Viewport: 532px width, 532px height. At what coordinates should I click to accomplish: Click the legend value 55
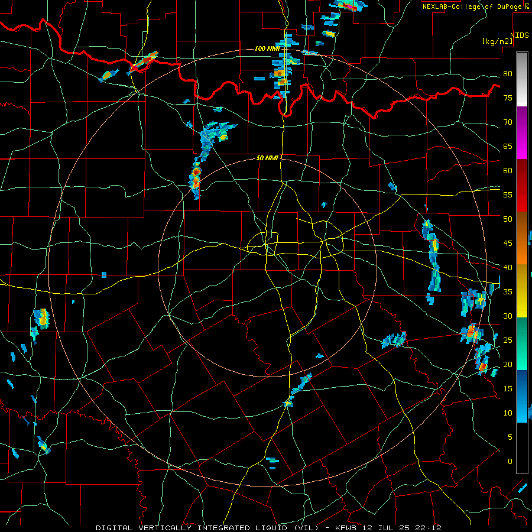[x=508, y=195]
